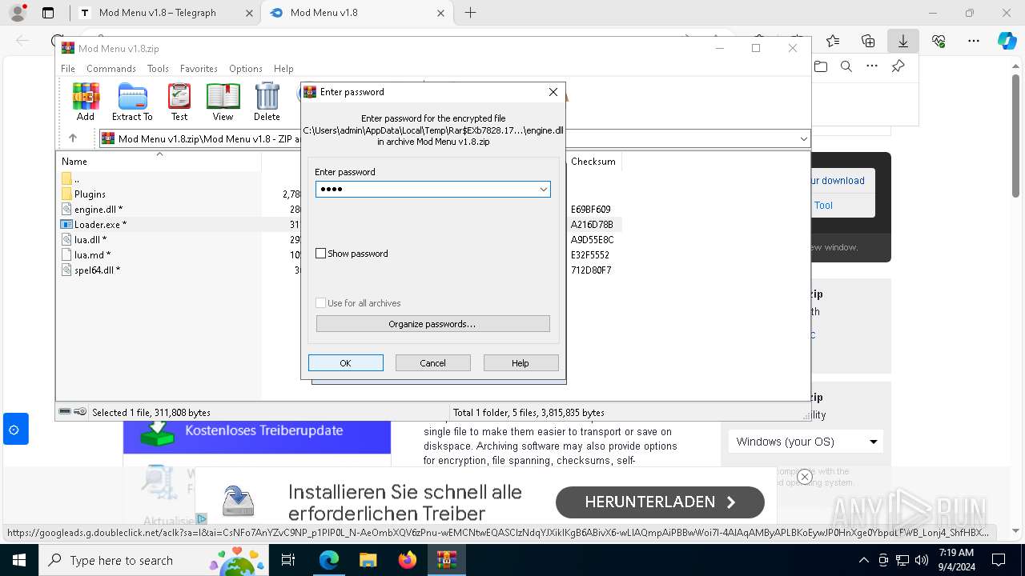Open Copilot icon in Edge

pos(1007,40)
